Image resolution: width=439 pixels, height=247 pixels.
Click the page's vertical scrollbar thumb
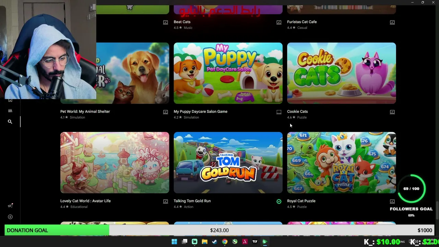coord(437,210)
